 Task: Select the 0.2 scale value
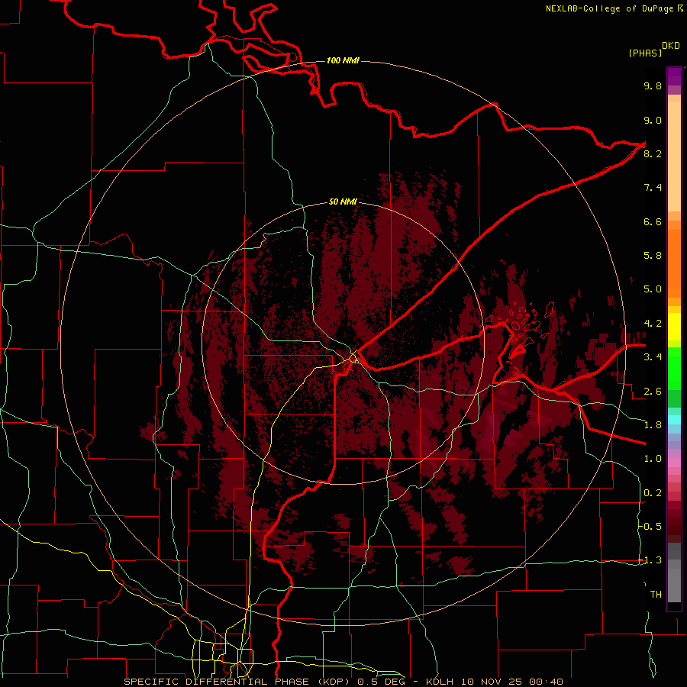(x=653, y=492)
